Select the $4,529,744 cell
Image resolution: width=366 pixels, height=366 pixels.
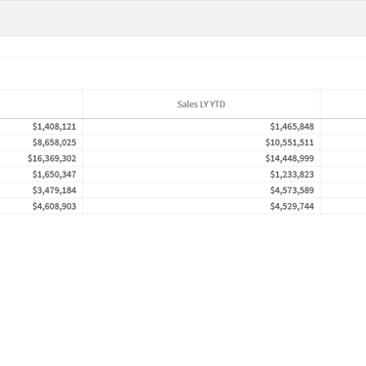[201, 206]
